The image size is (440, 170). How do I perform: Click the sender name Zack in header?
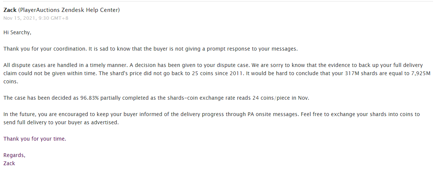10,10
